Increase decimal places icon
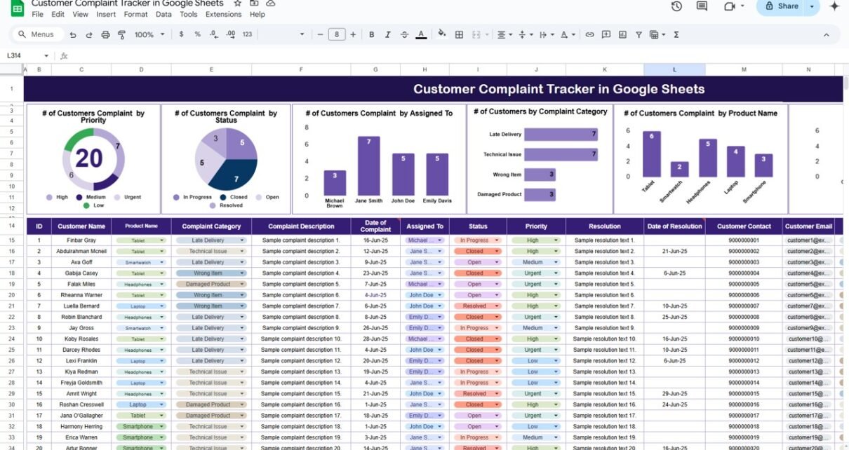Image resolution: width=849 pixels, height=450 pixels. click(229, 34)
